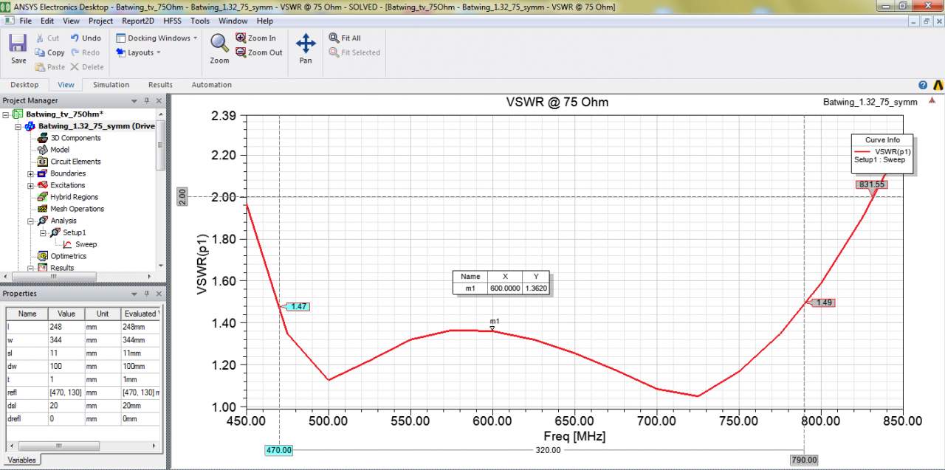Collapse the Analysis tree node
Viewport: 945px width, 470px height.
click(31, 221)
